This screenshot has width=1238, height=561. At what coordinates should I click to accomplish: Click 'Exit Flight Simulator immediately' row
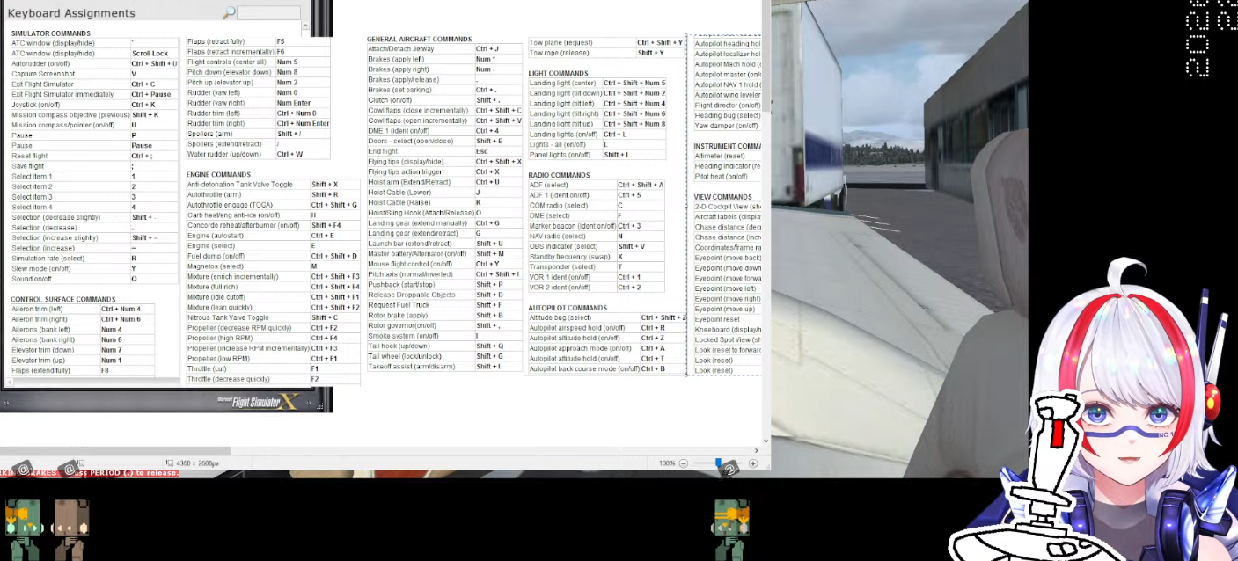click(94, 94)
